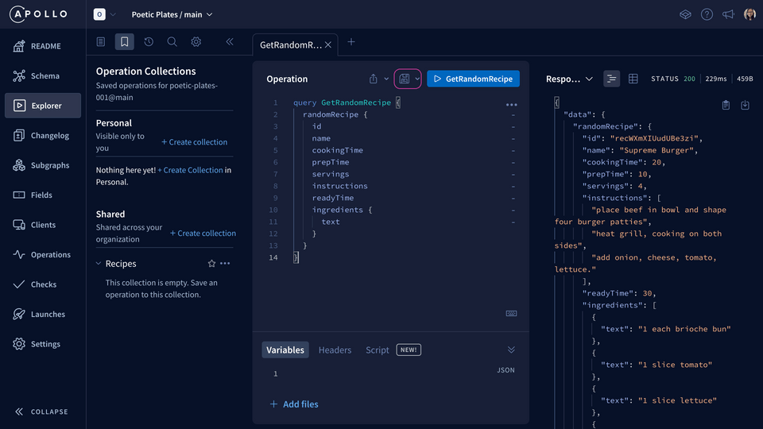Click the share operation icon
Screen dimensions: 763x429
tap(374, 79)
